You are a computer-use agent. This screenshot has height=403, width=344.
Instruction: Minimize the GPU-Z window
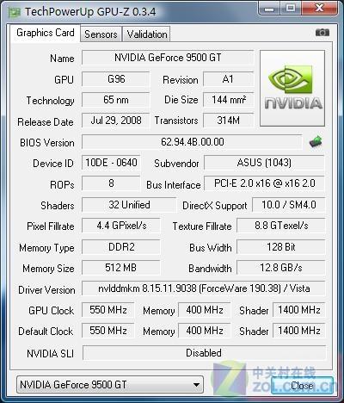[269, 9]
